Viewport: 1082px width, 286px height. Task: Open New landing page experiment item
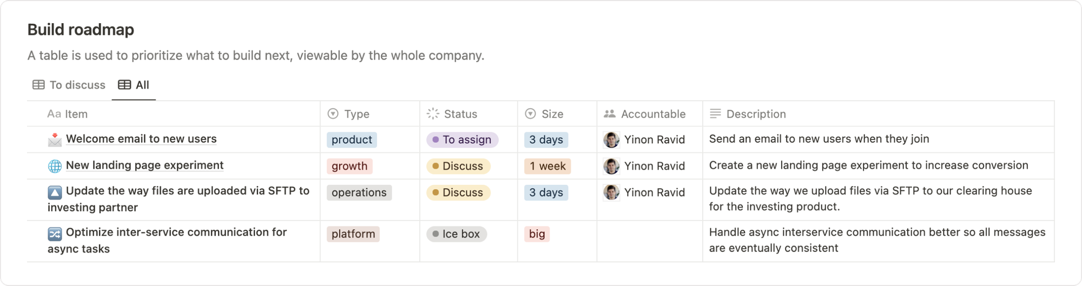(144, 165)
